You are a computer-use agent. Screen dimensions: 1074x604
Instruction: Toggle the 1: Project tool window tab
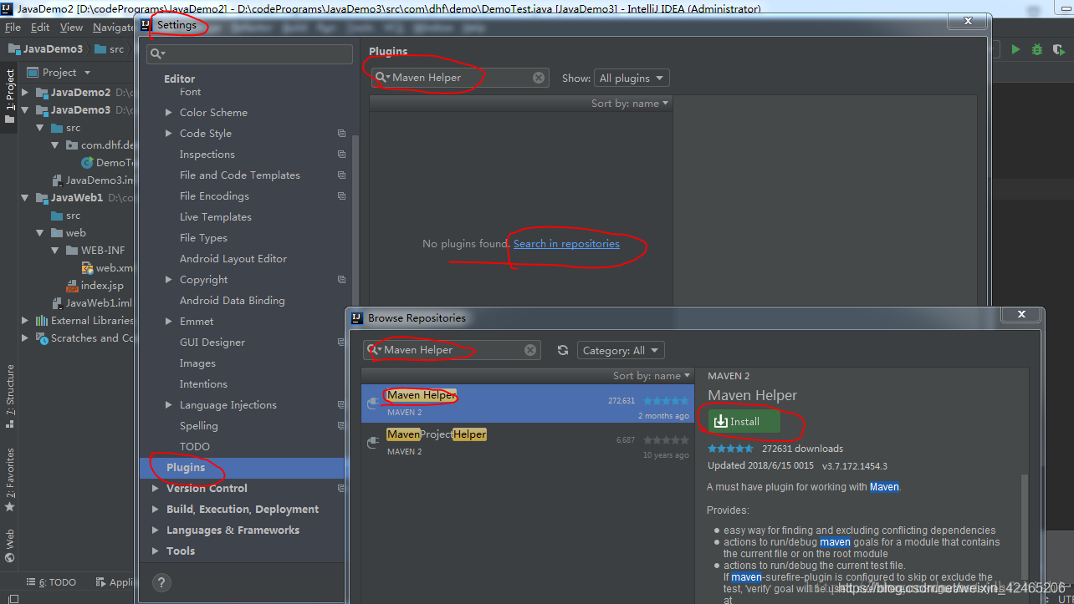click(x=10, y=96)
